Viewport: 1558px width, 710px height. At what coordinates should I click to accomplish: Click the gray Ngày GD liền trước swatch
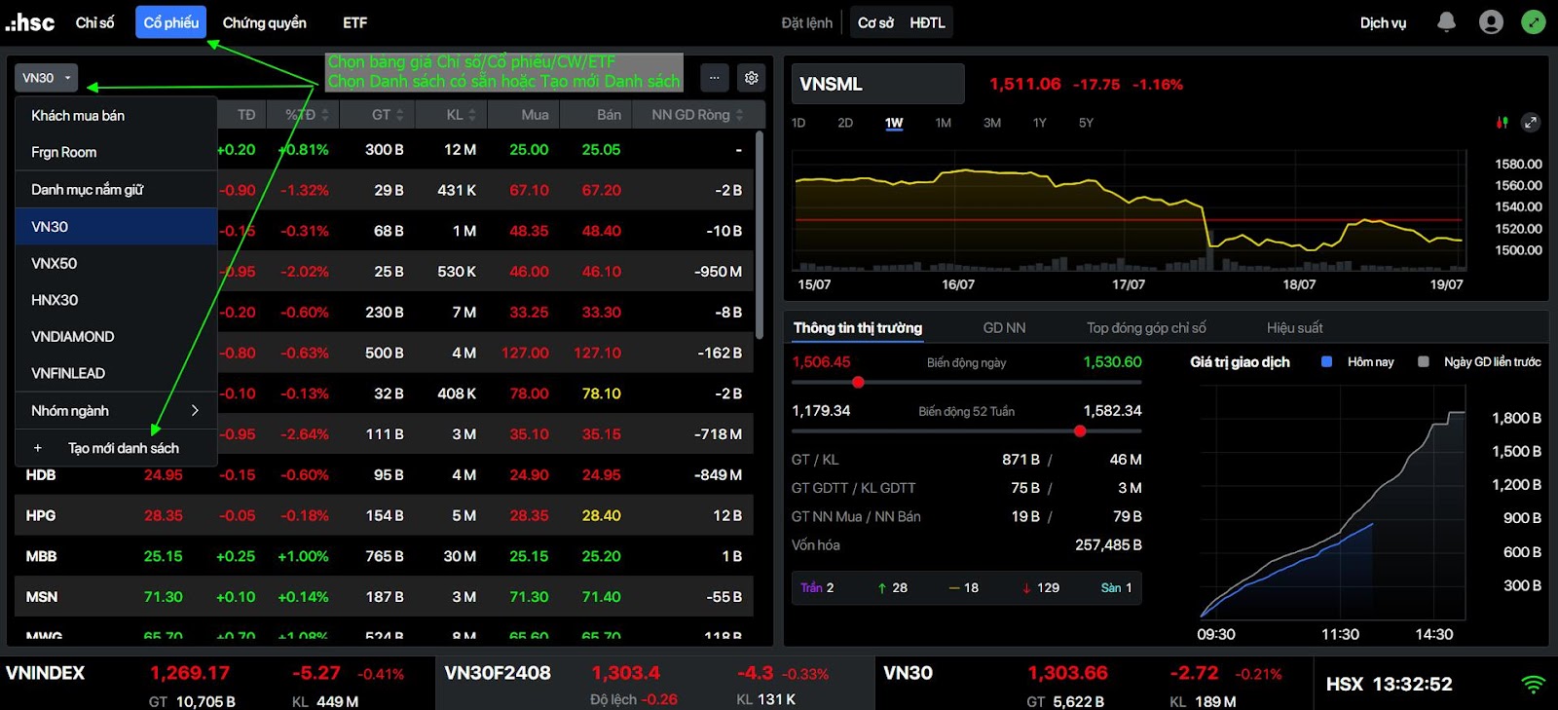[x=1424, y=361]
